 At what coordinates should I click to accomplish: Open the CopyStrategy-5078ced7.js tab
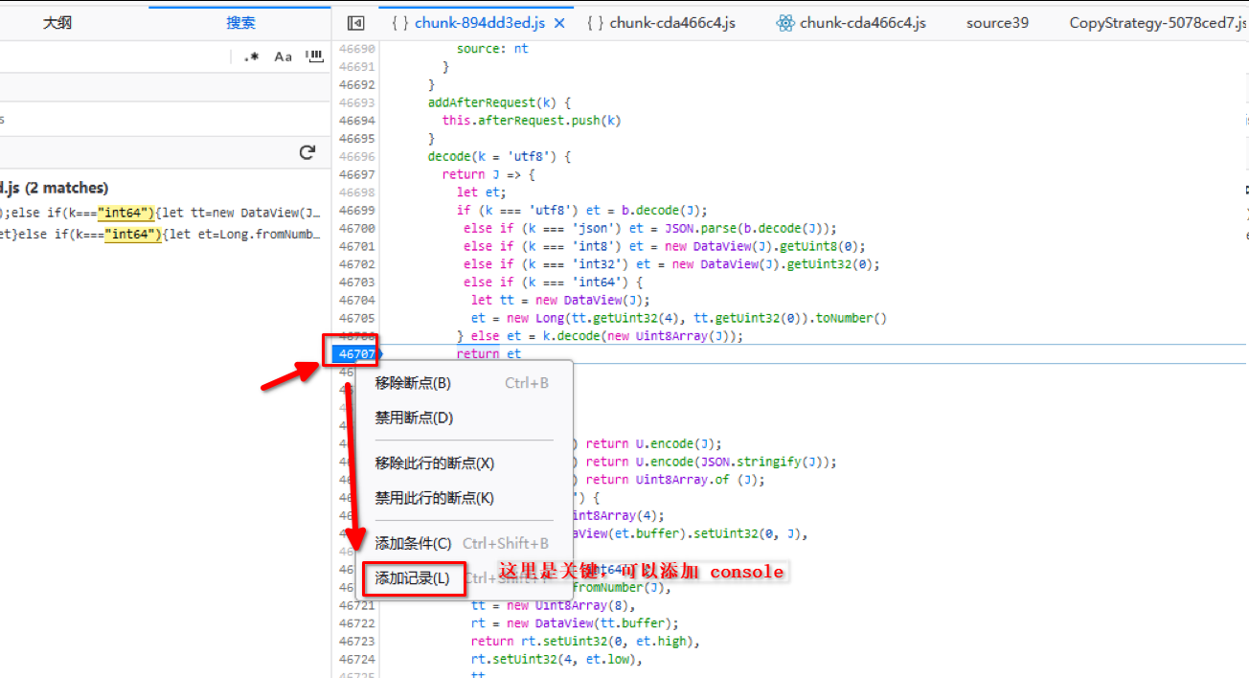click(x=1157, y=23)
